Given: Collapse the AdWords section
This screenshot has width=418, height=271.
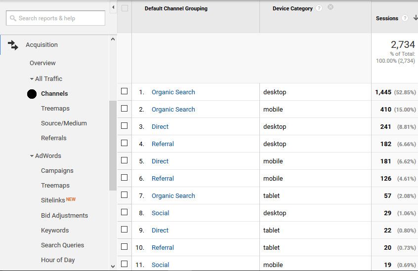Looking at the screenshot, I should 32,156.
